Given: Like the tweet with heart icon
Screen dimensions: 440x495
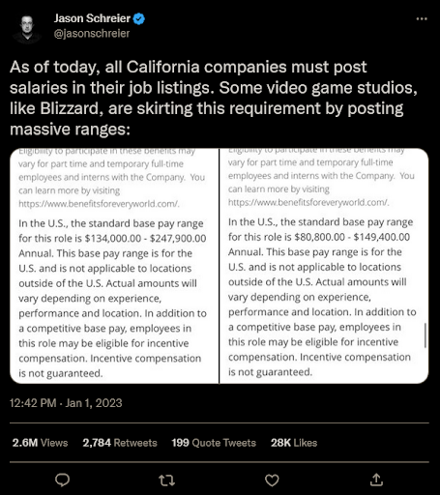Looking at the screenshot, I should click(x=272, y=480).
